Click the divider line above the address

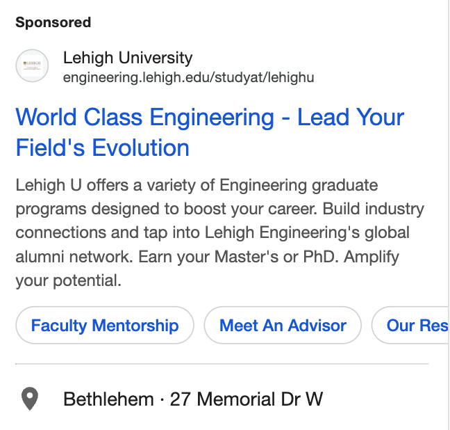point(222,364)
